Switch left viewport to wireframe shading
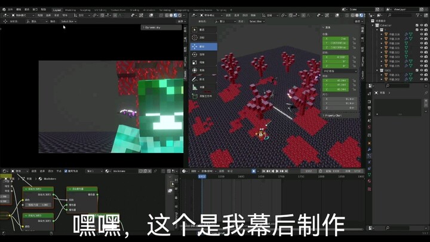The image size is (430, 242). (167, 16)
